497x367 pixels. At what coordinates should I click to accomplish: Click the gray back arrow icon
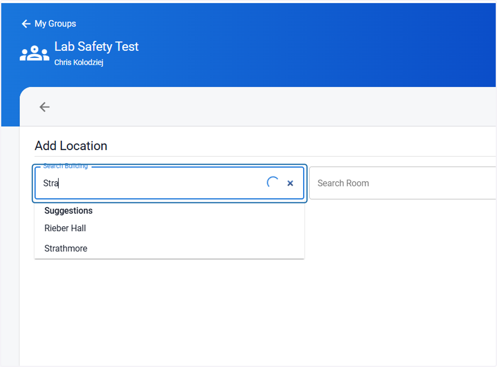(44, 107)
